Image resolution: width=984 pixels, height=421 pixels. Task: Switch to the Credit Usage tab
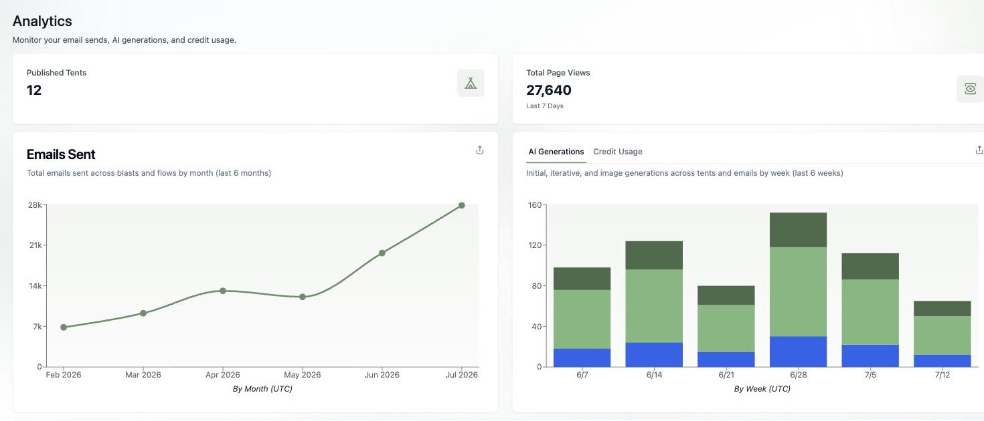click(618, 152)
